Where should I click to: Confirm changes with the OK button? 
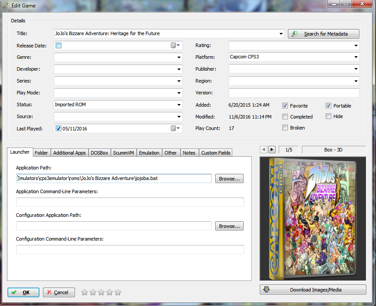23,292
